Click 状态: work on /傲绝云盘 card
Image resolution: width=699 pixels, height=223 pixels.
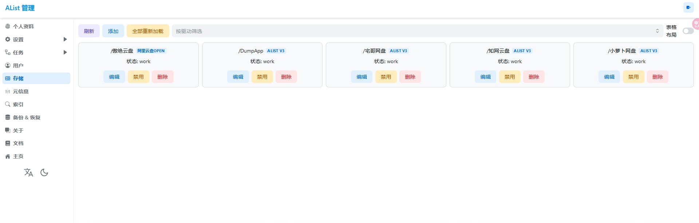click(138, 61)
